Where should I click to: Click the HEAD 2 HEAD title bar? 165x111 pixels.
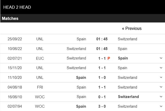click(17, 7)
